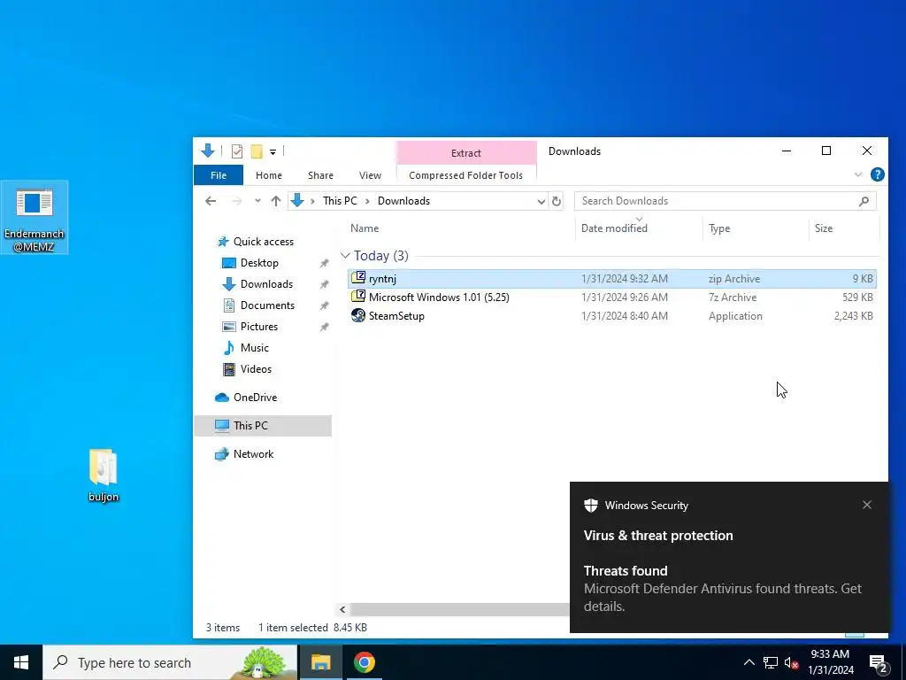Click This PC in the address bar

coord(340,201)
